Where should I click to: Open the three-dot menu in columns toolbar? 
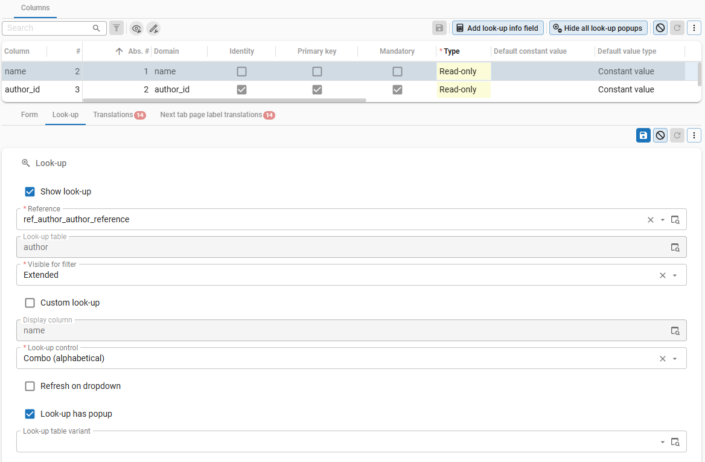click(694, 28)
